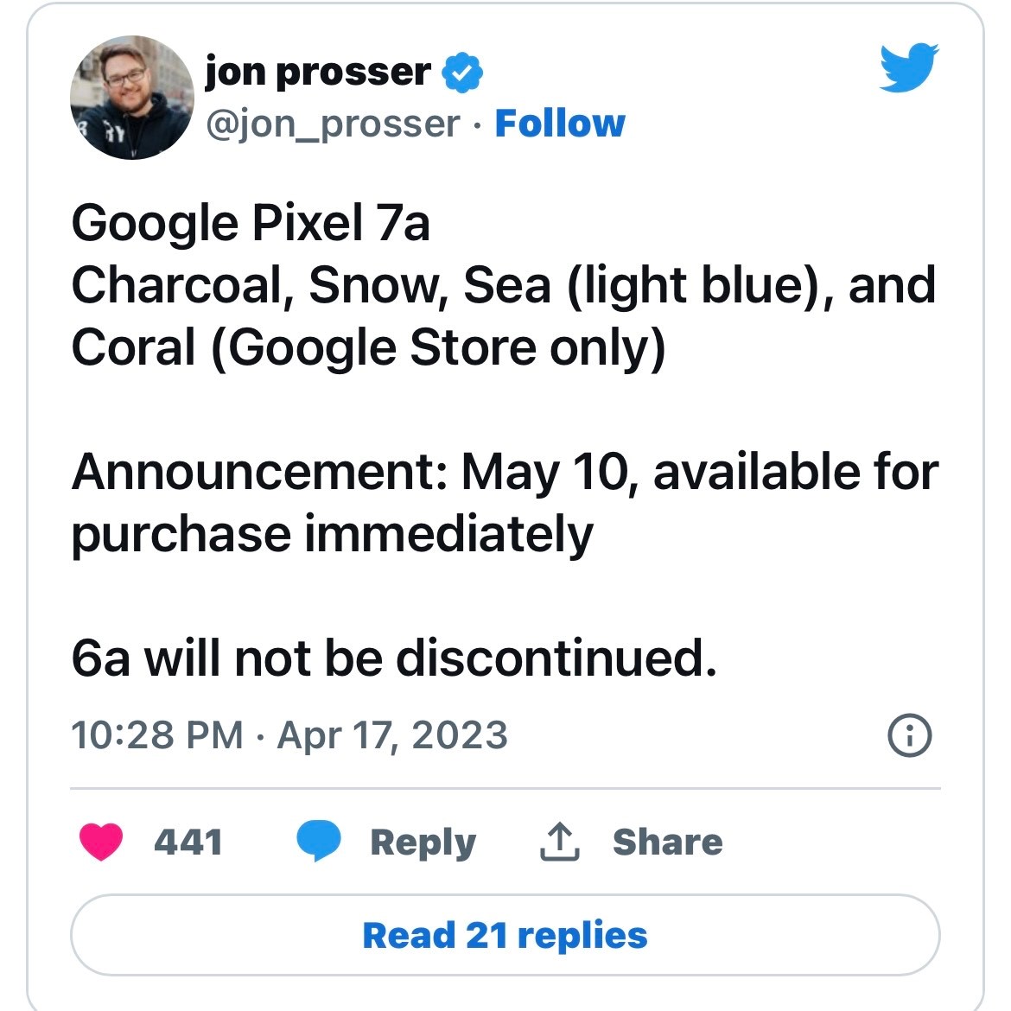Click the "Google Pixel 7a" heading line

pos(251,223)
